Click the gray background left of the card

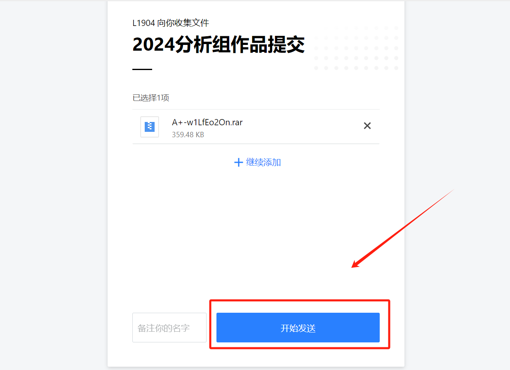coord(54,185)
